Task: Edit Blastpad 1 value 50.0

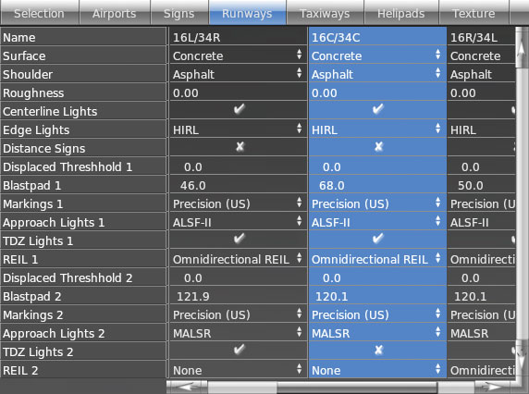Action: [x=482, y=185]
